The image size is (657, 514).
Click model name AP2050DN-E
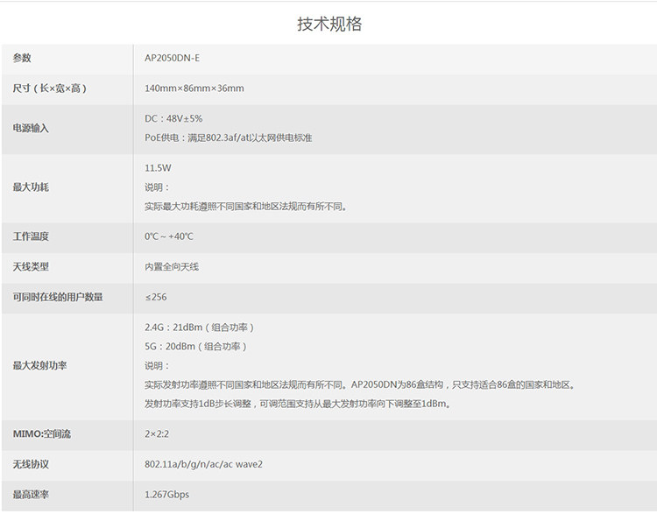(172, 58)
